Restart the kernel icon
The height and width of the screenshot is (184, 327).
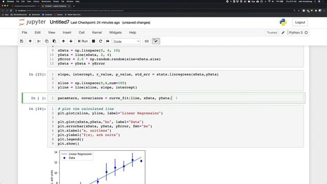[x=101, y=41]
